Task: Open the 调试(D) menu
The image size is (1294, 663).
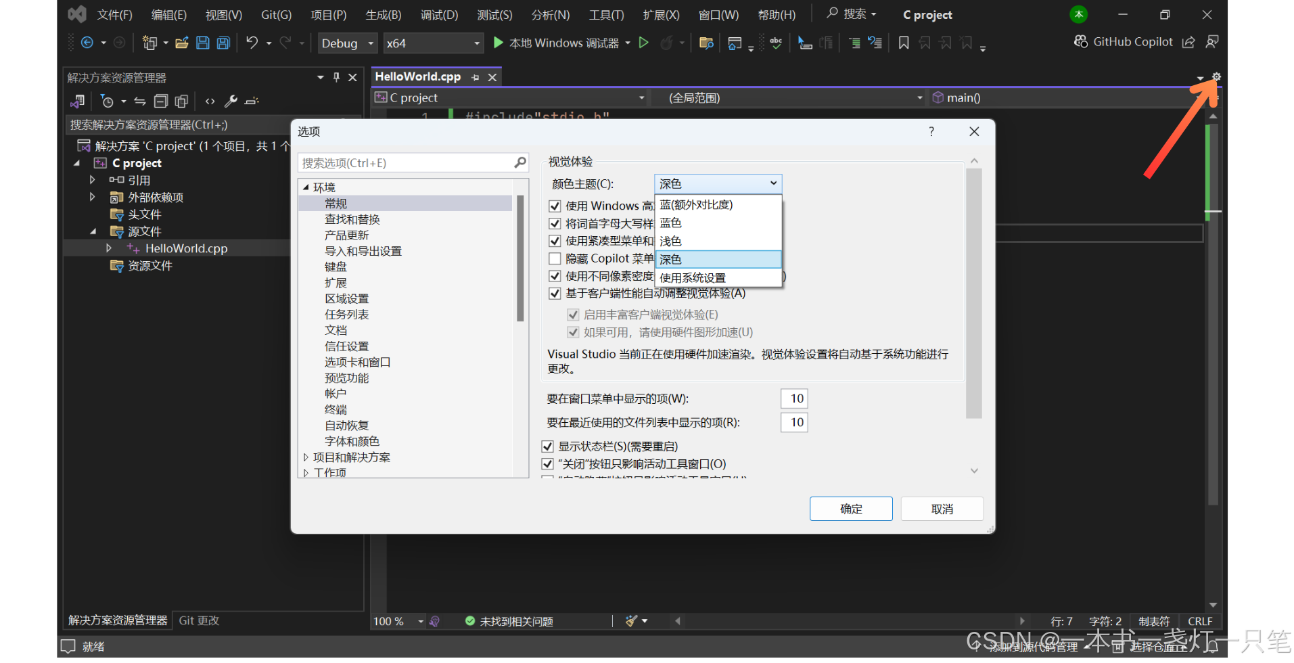Action: click(x=439, y=15)
